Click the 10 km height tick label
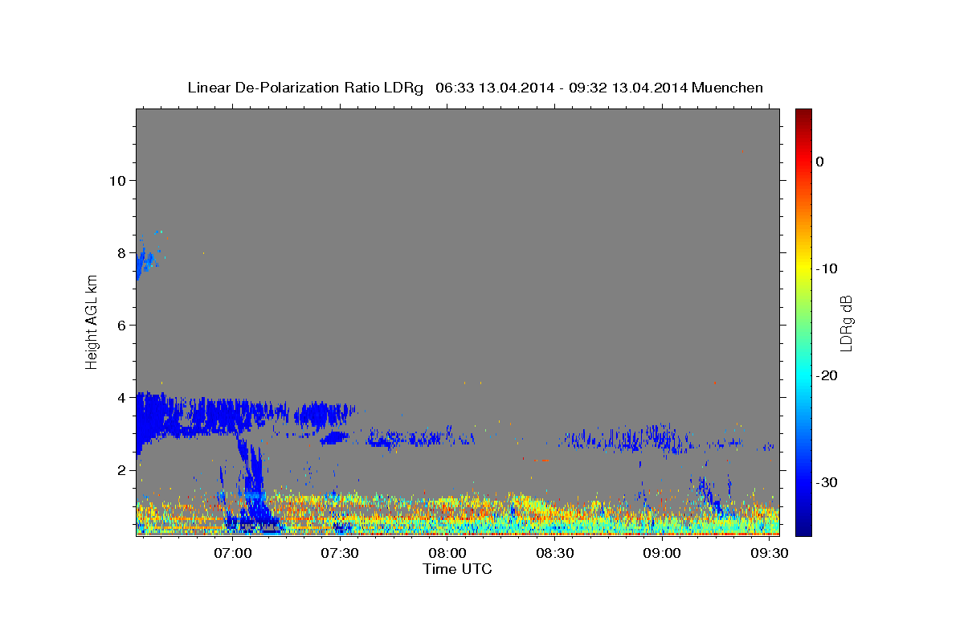Screen dimensions: 964x643 click(116, 180)
